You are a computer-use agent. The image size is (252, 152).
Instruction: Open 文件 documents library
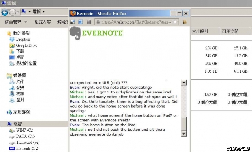pos(20,81)
